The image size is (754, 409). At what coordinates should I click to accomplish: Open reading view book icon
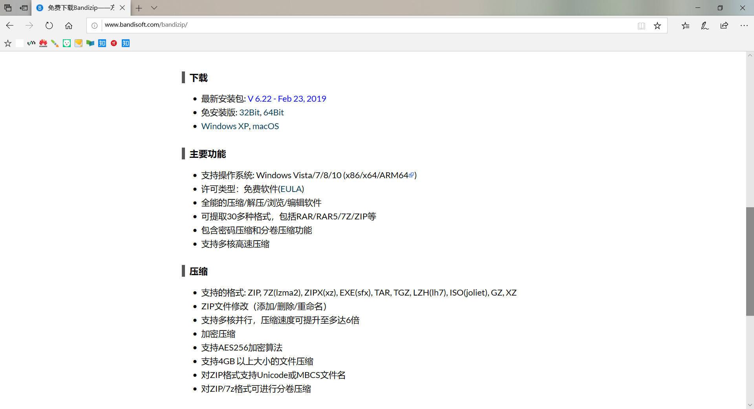pos(641,26)
